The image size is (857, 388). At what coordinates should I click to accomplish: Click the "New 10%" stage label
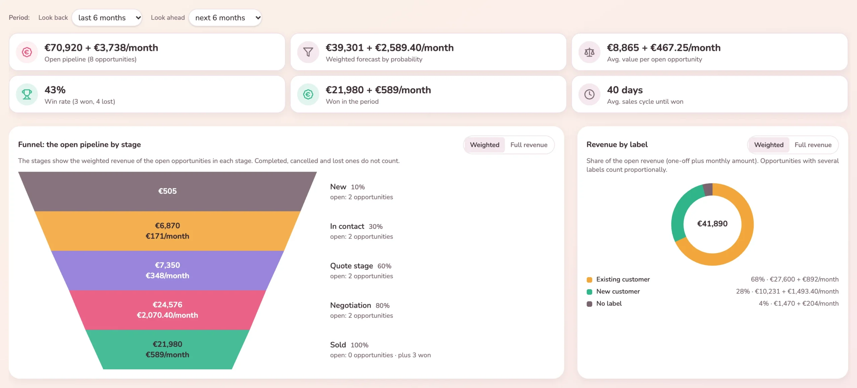(x=347, y=187)
